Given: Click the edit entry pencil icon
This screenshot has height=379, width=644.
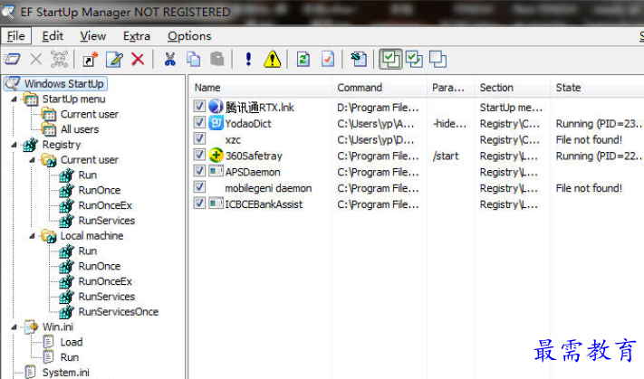Looking at the screenshot, I should coord(114,60).
